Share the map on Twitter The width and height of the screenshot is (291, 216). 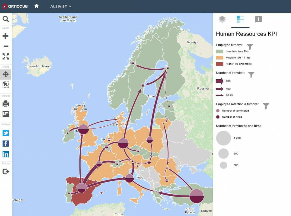6,133
